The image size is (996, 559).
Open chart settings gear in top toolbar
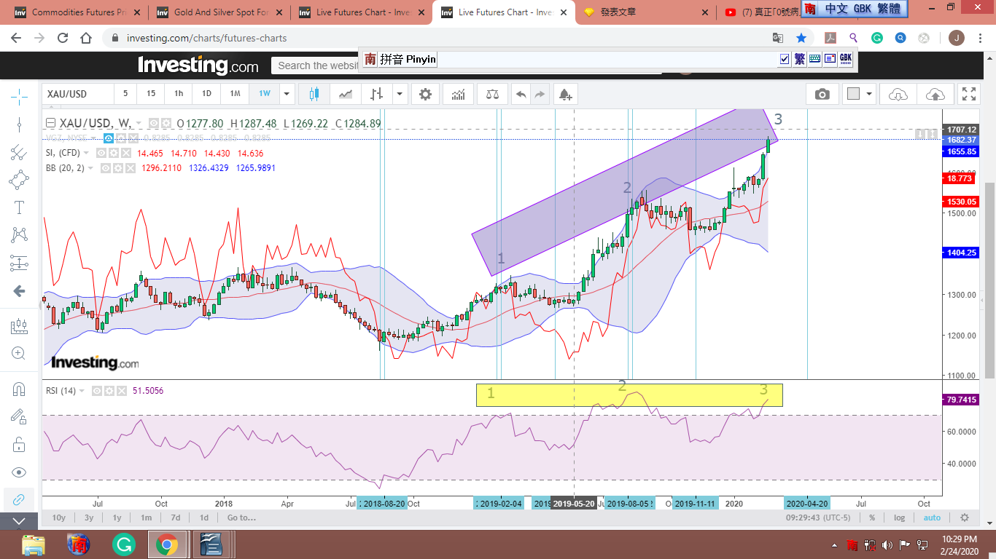coord(425,94)
